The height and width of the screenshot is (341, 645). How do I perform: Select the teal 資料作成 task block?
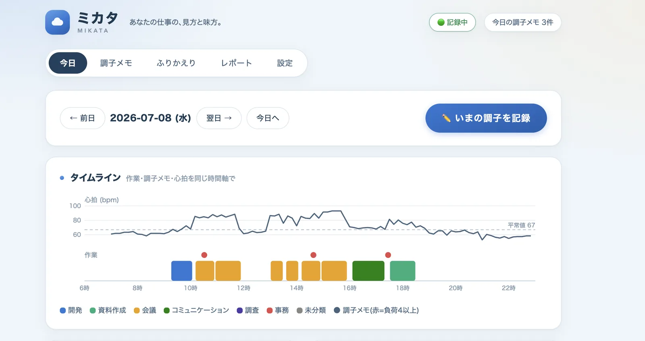tap(403, 271)
